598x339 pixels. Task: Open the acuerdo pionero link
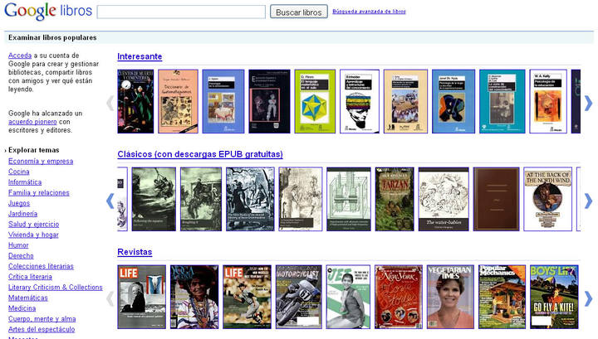click(32, 122)
